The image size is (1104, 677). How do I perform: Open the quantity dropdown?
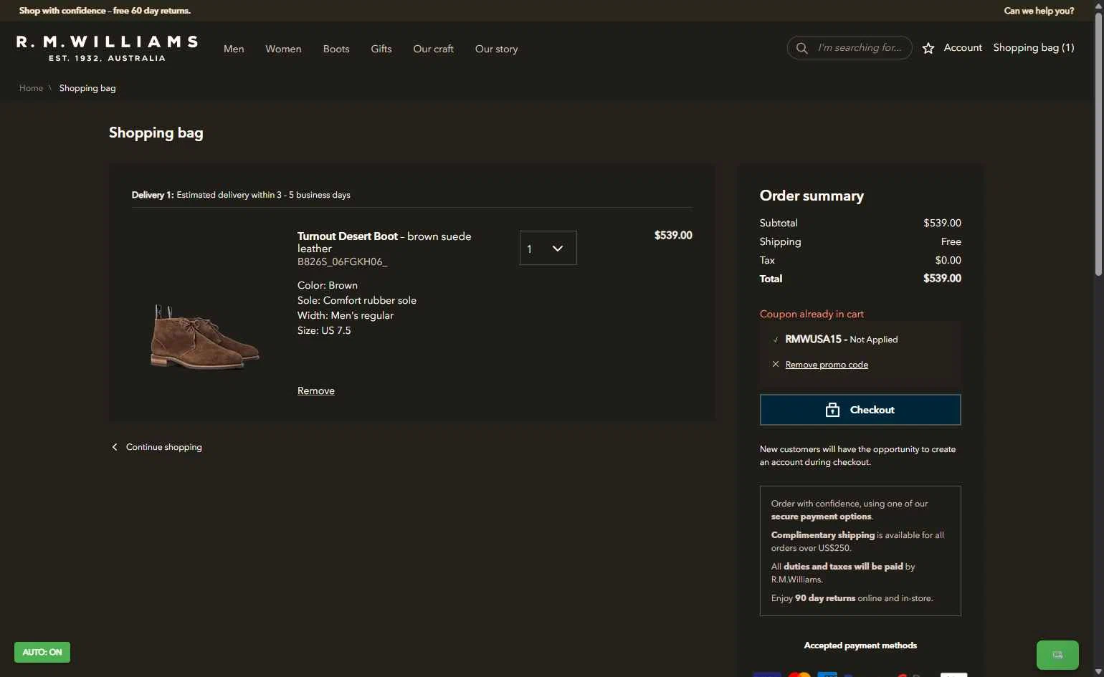click(x=548, y=248)
